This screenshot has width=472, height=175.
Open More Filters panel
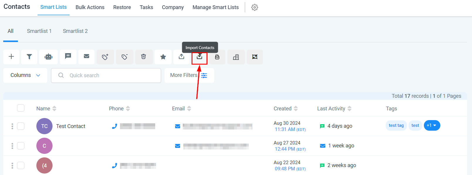click(x=189, y=75)
